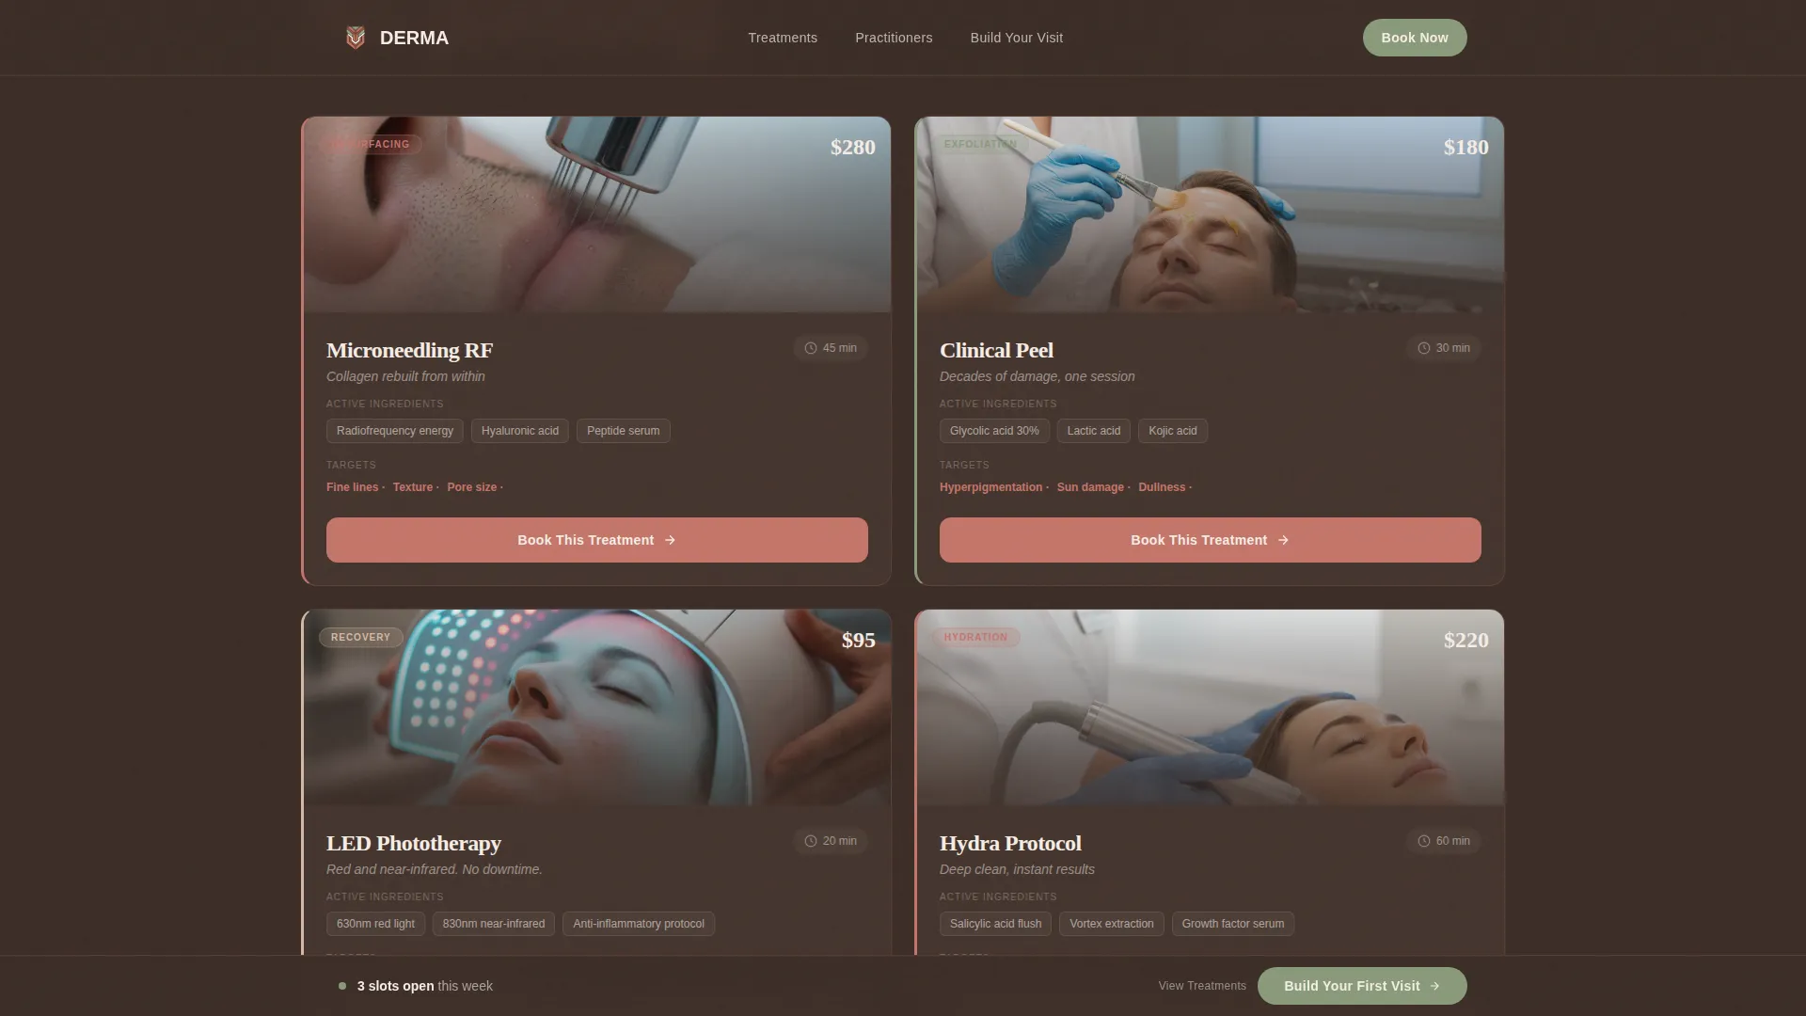The image size is (1806, 1016).
Task: Select the Hyaluronic acid ingredient chip
Action: click(520, 431)
